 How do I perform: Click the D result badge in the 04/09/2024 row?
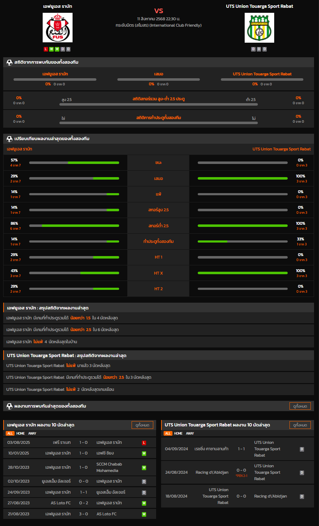302,449
